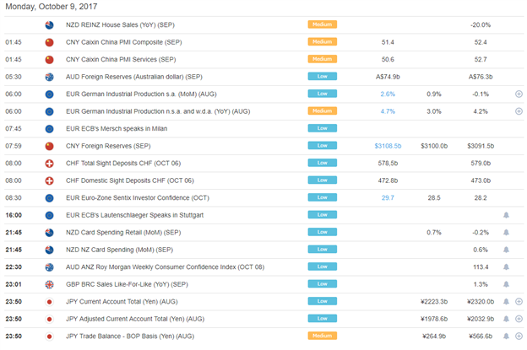Click the Japan flag beside Current Account Total
527x350 pixels.
49,302
